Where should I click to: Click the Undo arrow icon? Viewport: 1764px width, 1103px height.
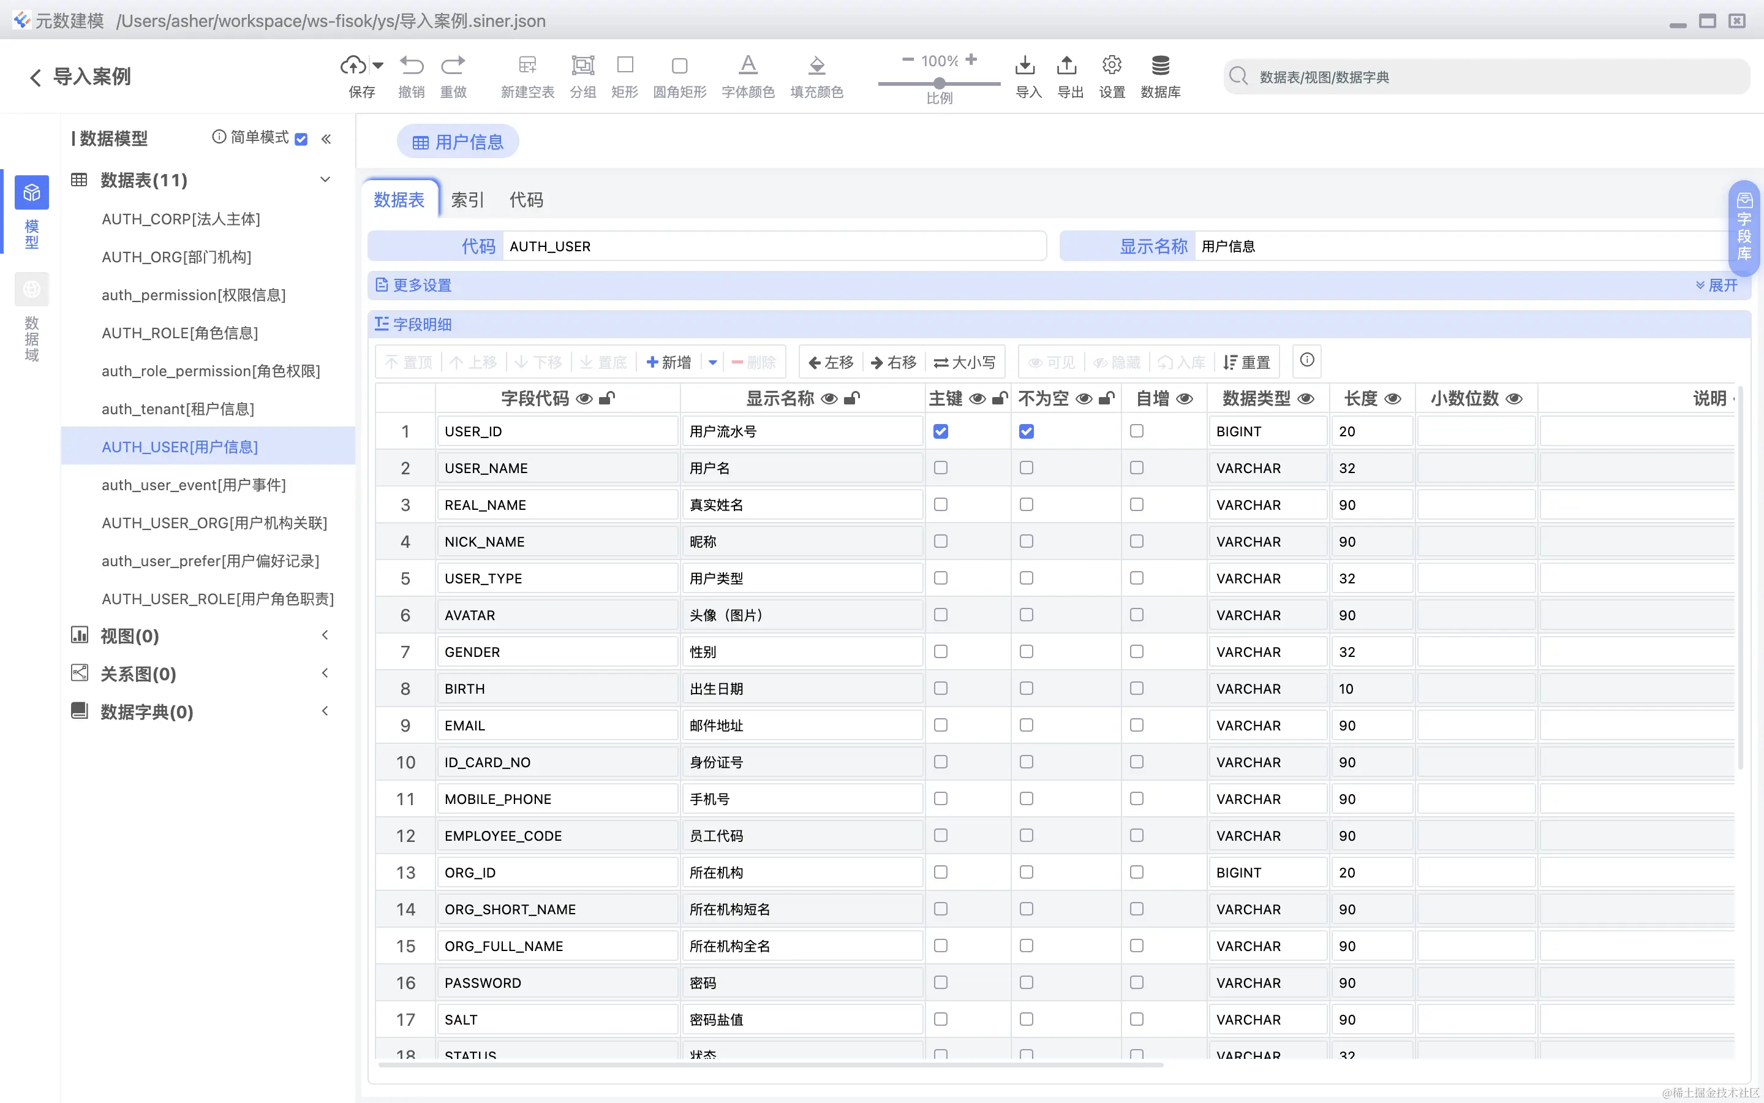tap(411, 66)
